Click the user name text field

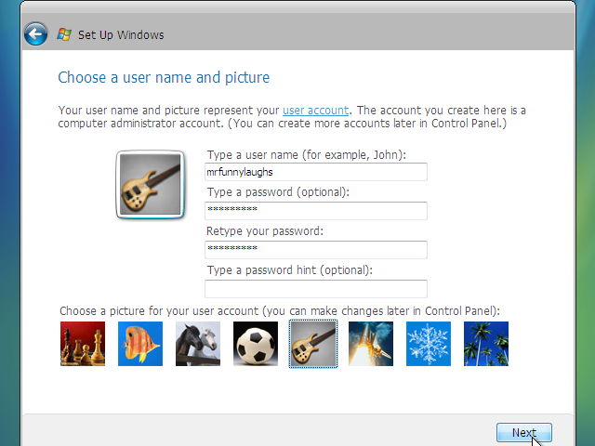[x=316, y=172]
